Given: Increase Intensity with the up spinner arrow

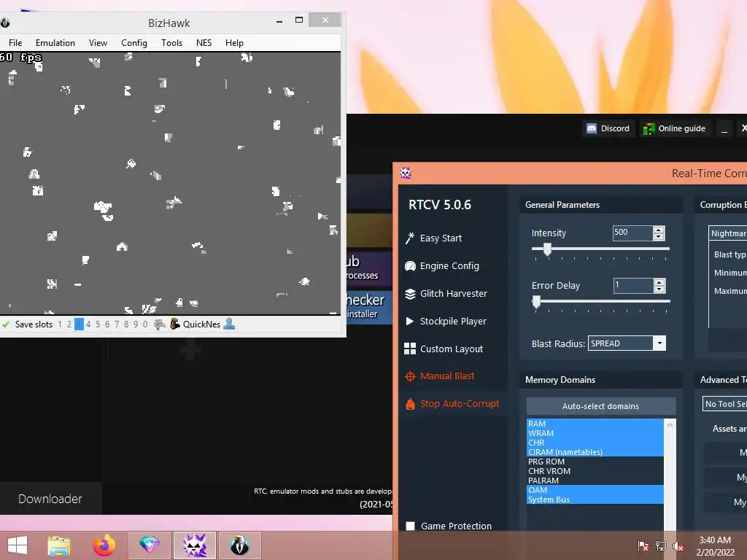Looking at the screenshot, I should (659, 230).
